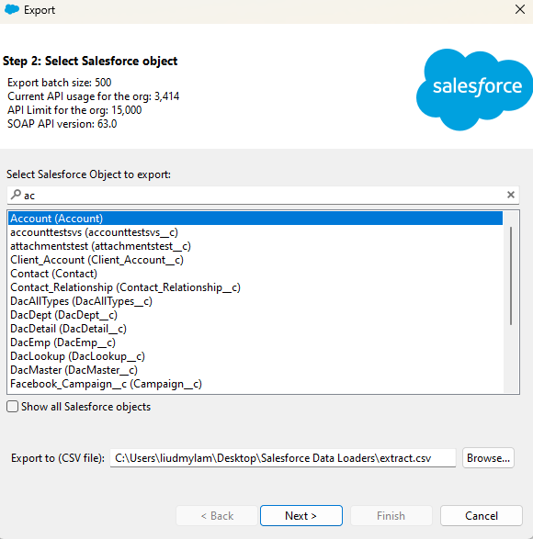Select DacMaster (DacMaster__c) object
Viewport: 533px width, 539px height.
tap(255, 370)
